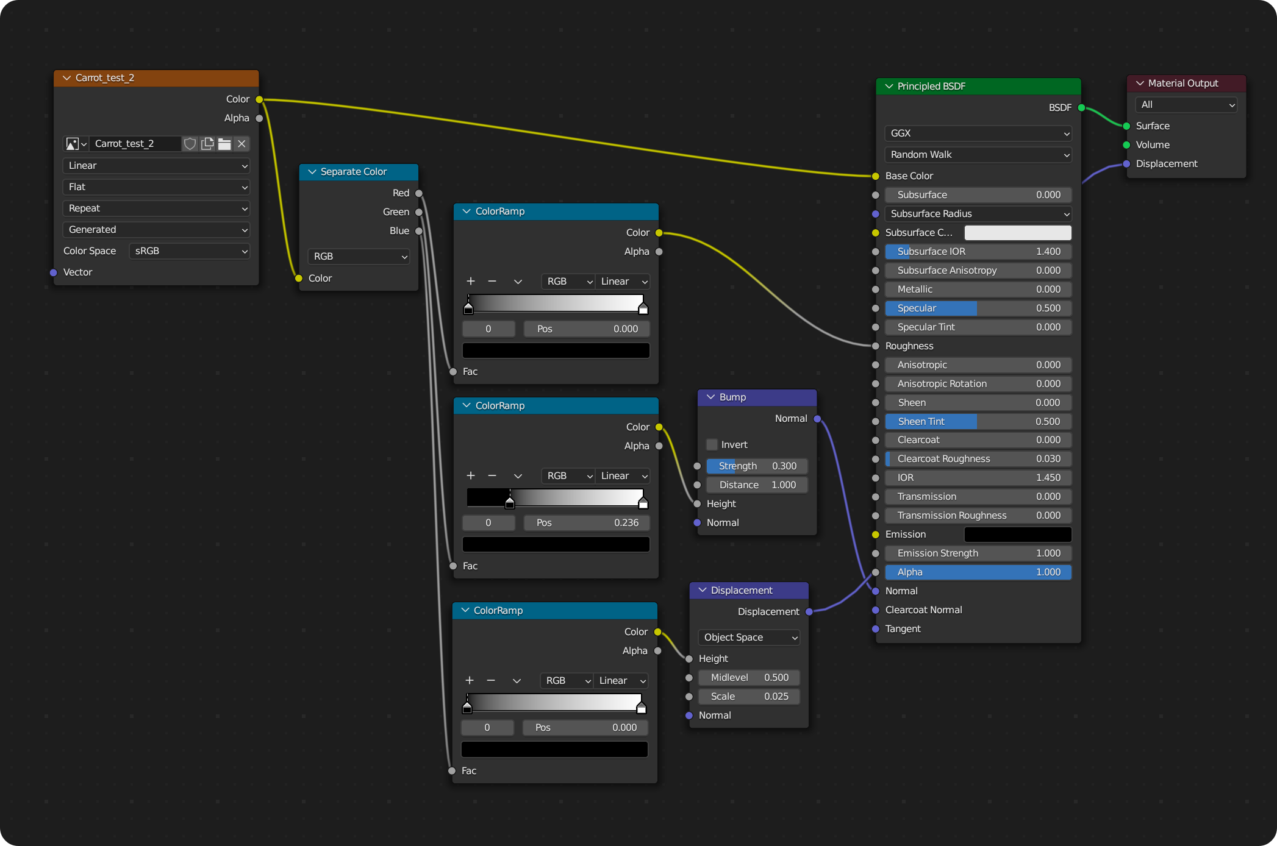
Task: Open the image browse icon beside Carrot_test_2
Action: [x=76, y=144]
